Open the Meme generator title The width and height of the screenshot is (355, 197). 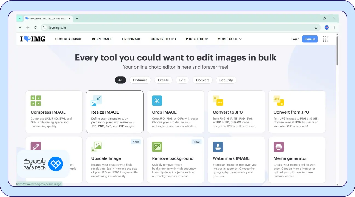(290, 158)
